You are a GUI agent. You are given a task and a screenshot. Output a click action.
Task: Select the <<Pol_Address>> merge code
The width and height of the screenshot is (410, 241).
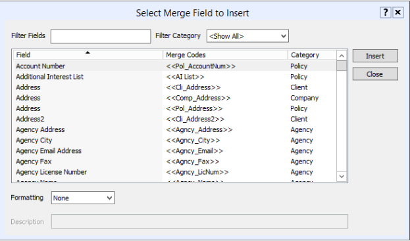(194, 108)
